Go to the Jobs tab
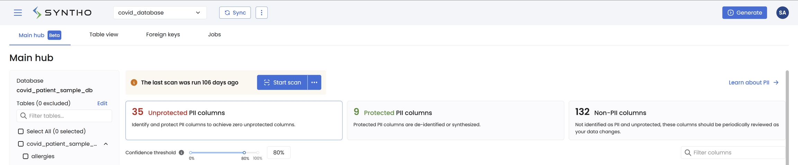798x165 pixels. pos(214,35)
